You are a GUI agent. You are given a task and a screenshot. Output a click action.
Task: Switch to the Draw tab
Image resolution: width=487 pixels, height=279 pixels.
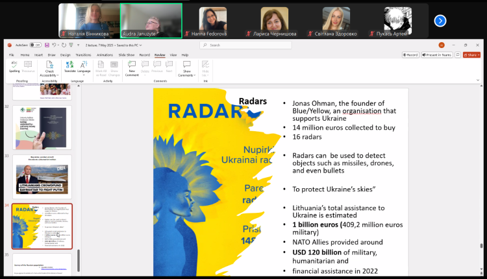(51, 55)
